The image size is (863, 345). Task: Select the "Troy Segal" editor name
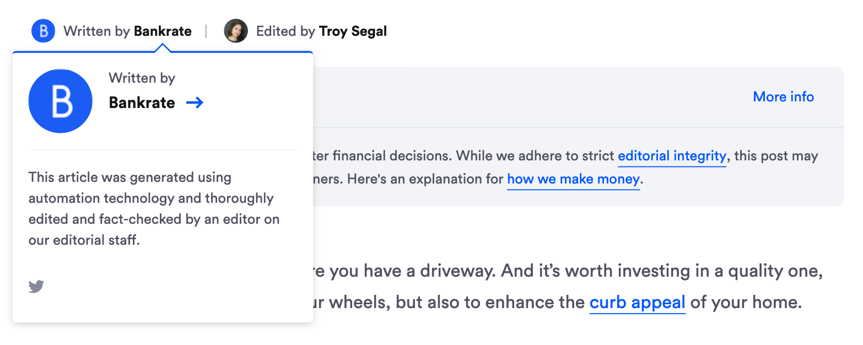point(353,31)
